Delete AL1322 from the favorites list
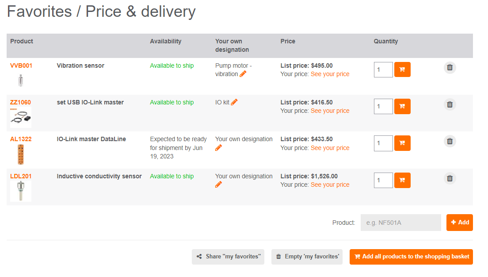The height and width of the screenshot is (277, 488). (x=450, y=141)
